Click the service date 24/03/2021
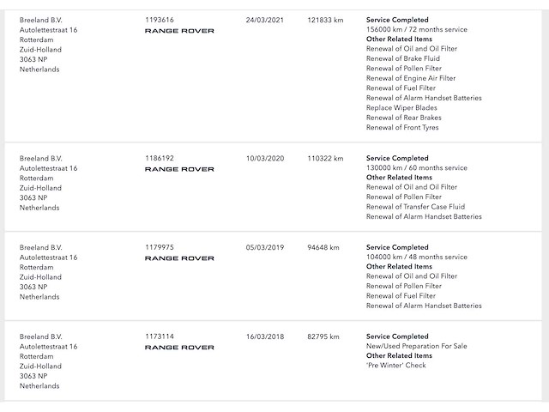549x412 pixels. pos(262,19)
